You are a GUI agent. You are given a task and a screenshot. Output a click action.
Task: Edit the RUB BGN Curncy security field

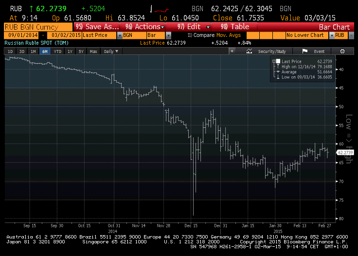click(x=38, y=27)
